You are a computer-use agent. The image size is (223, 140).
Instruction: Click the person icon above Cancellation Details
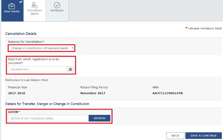coord(35,5)
